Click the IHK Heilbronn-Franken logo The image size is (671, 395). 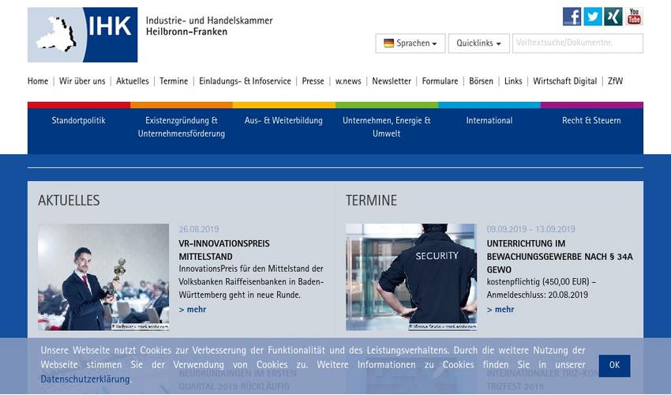coord(83,35)
